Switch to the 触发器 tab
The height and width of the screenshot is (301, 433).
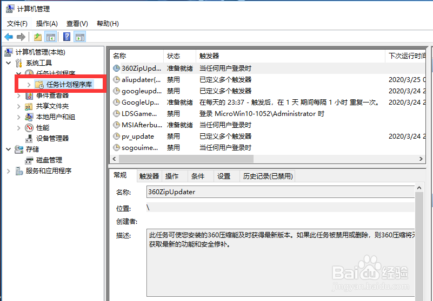tap(149, 176)
